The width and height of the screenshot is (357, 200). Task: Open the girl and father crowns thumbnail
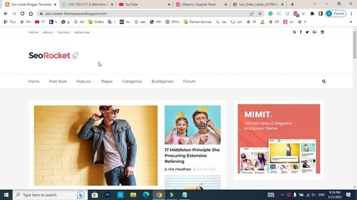pyautogui.click(x=192, y=124)
